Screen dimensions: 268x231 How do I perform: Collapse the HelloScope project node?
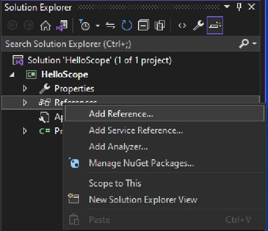[12, 75]
